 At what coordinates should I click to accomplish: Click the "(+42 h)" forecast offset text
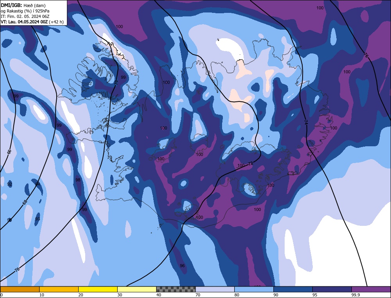pyautogui.click(x=56, y=22)
